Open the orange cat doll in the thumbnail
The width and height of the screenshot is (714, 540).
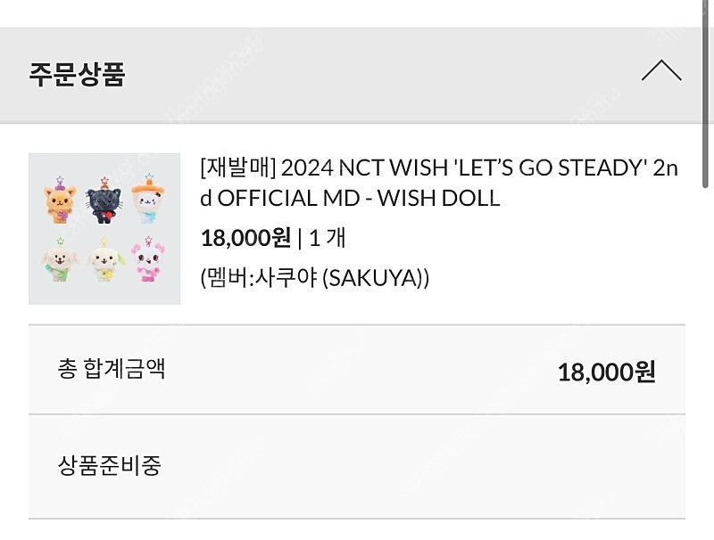tap(60, 200)
